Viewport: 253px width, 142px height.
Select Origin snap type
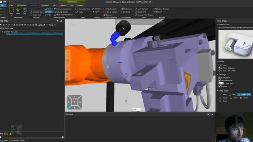pos(244,98)
